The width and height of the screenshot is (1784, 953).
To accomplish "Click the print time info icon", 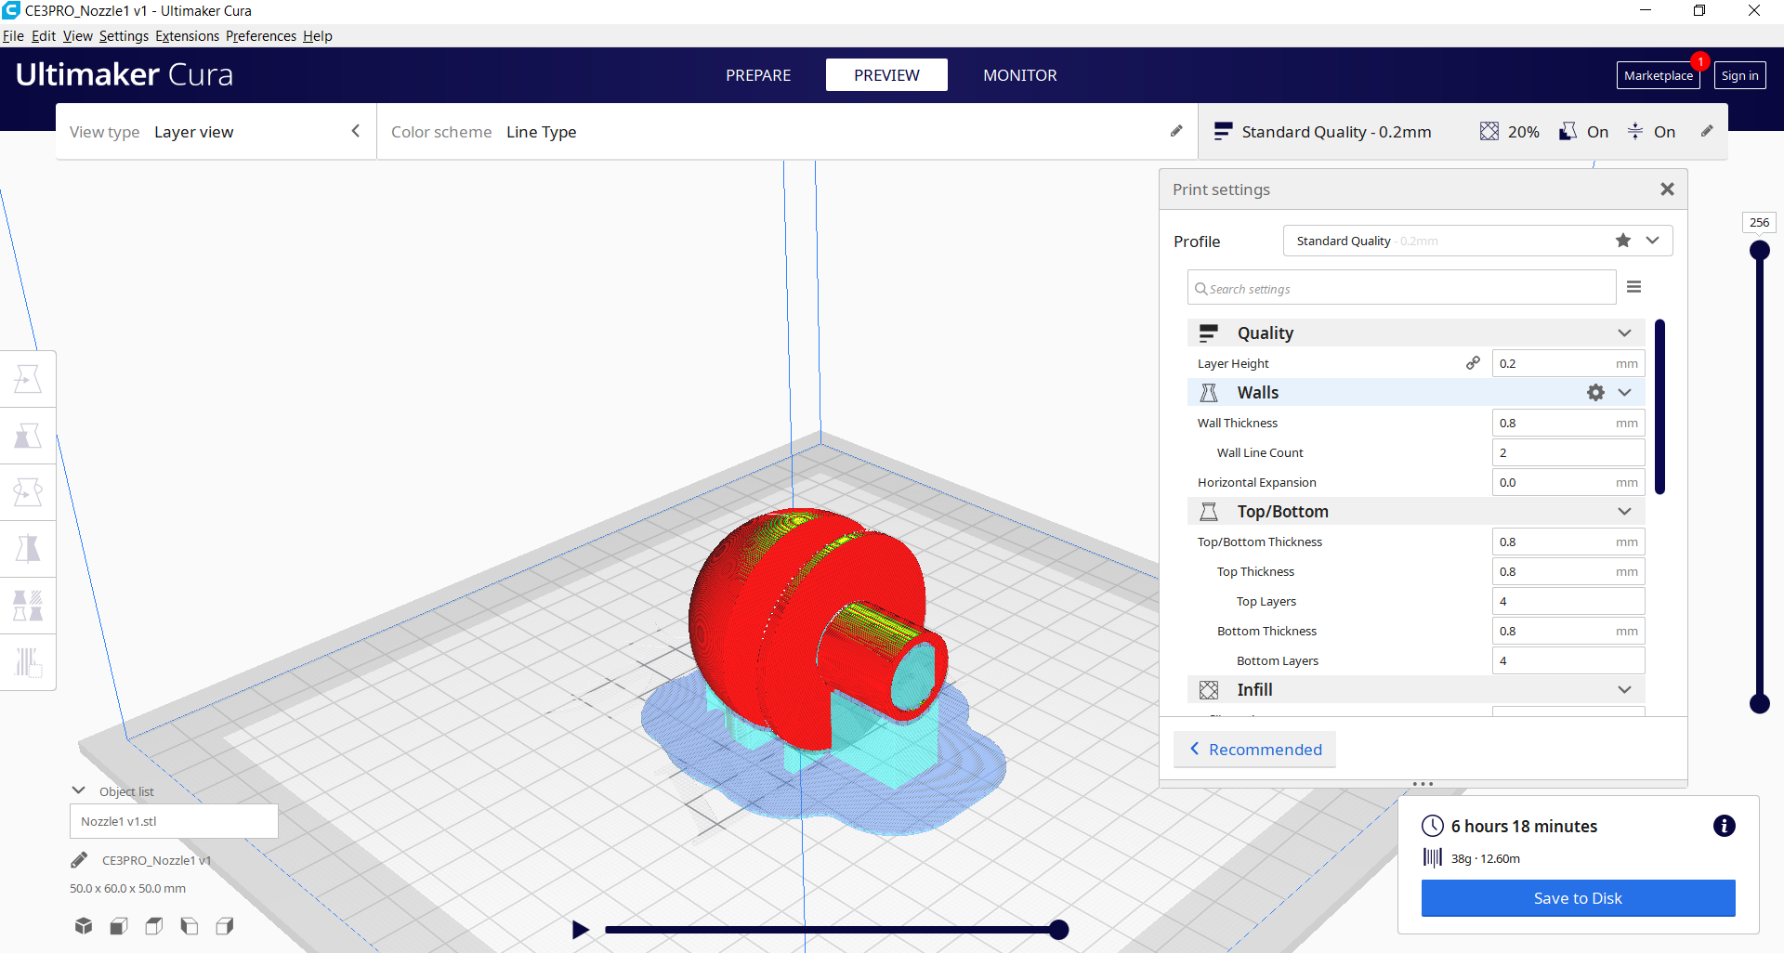I will 1725,826.
